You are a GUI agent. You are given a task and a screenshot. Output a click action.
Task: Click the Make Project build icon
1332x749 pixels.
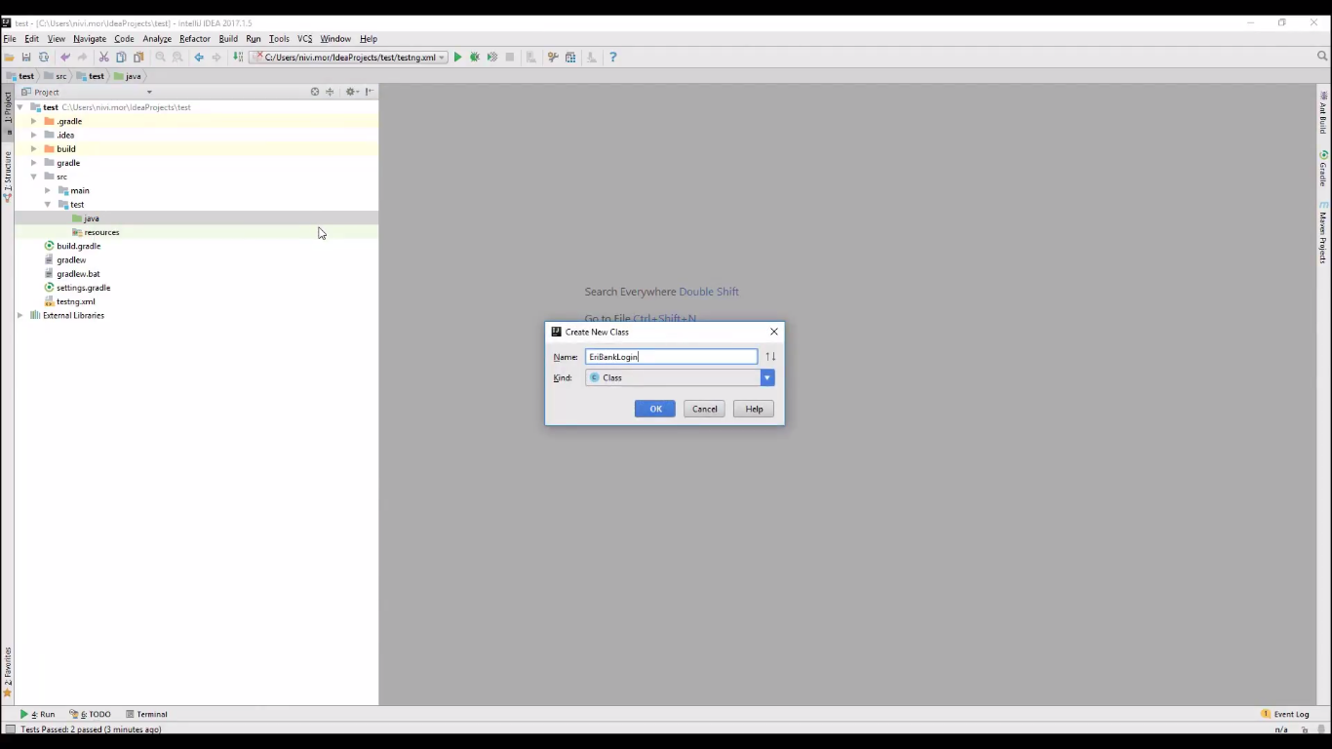pos(238,58)
